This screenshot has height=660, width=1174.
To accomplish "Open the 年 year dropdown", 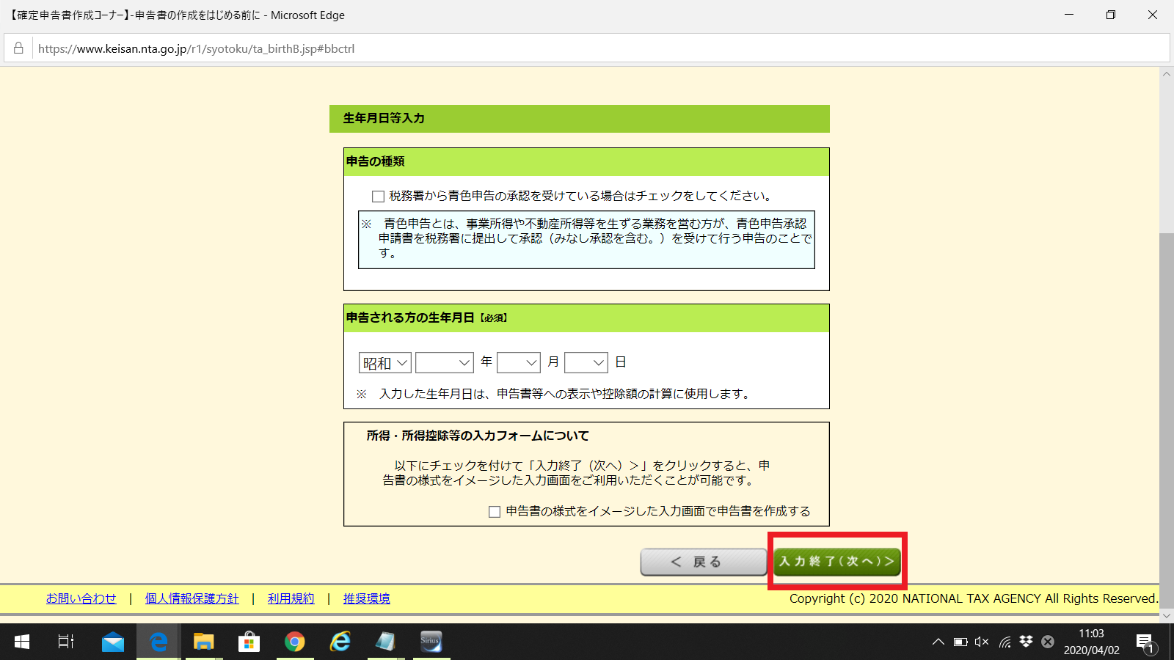I will [x=445, y=362].
